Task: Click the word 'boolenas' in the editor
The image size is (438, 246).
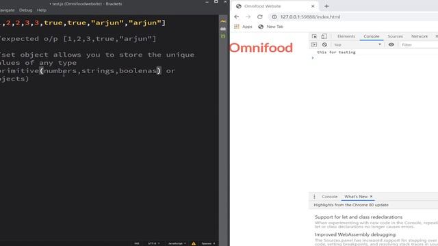Action: pos(138,71)
